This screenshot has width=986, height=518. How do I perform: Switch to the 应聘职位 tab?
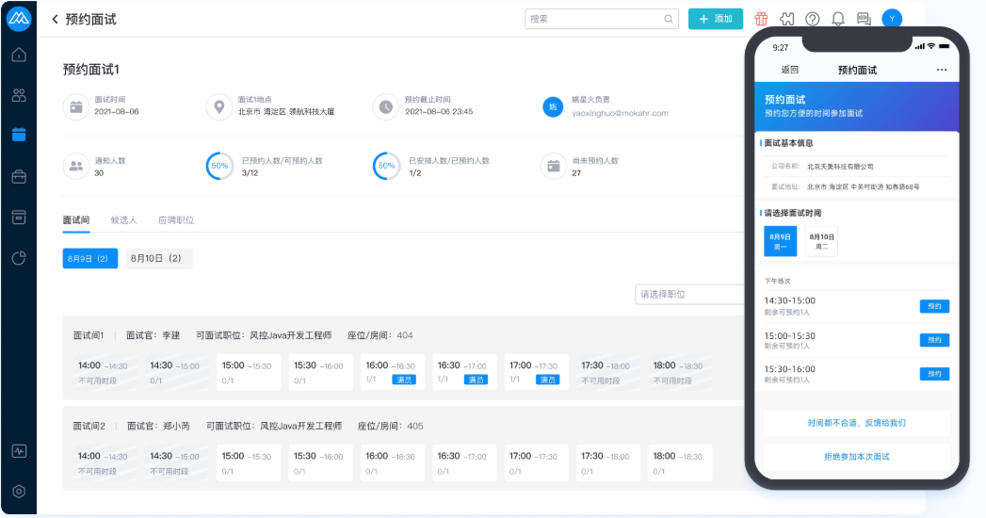[176, 220]
